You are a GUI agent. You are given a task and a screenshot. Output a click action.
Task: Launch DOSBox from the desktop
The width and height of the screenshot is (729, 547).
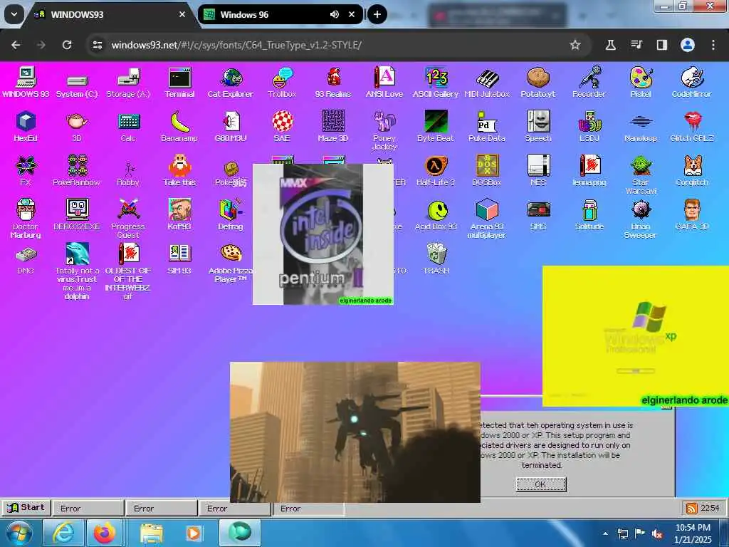487,171
